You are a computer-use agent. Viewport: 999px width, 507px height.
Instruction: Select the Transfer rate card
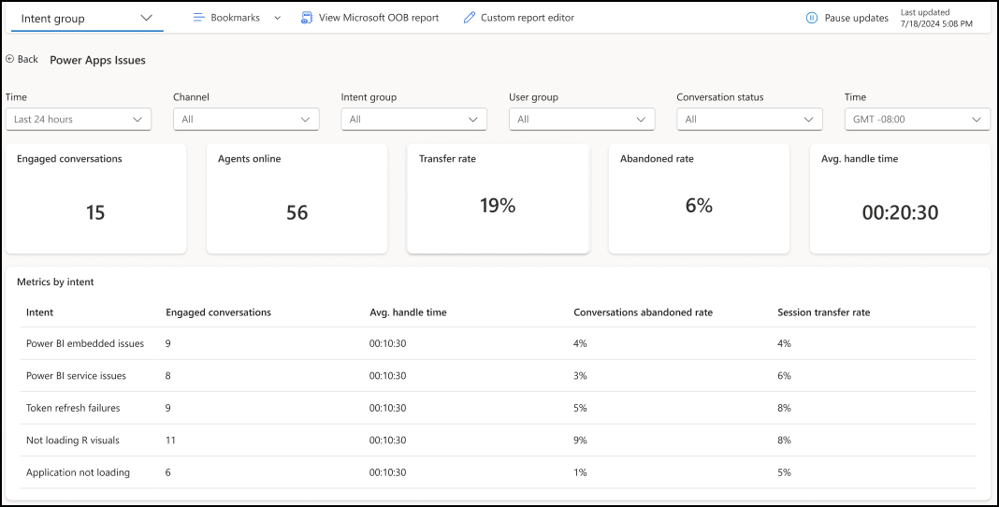[498, 198]
